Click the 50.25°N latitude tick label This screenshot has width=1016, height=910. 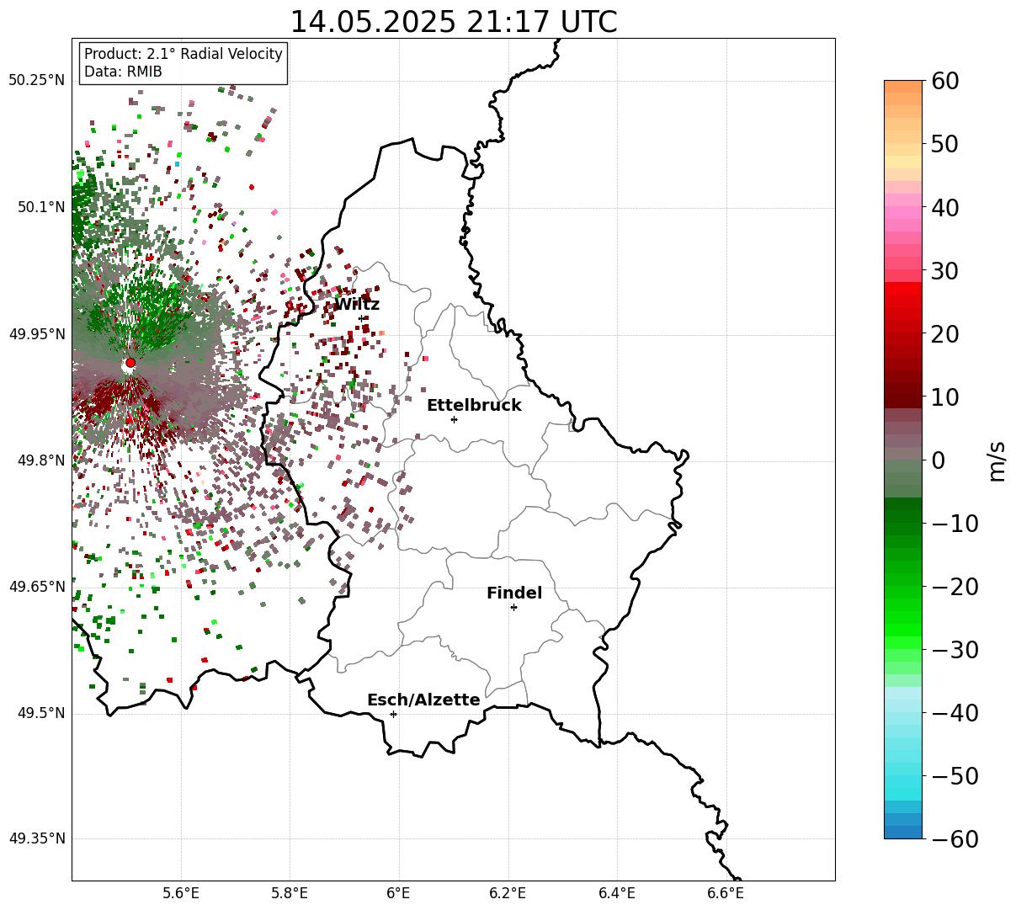pyautogui.click(x=36, y=81)
